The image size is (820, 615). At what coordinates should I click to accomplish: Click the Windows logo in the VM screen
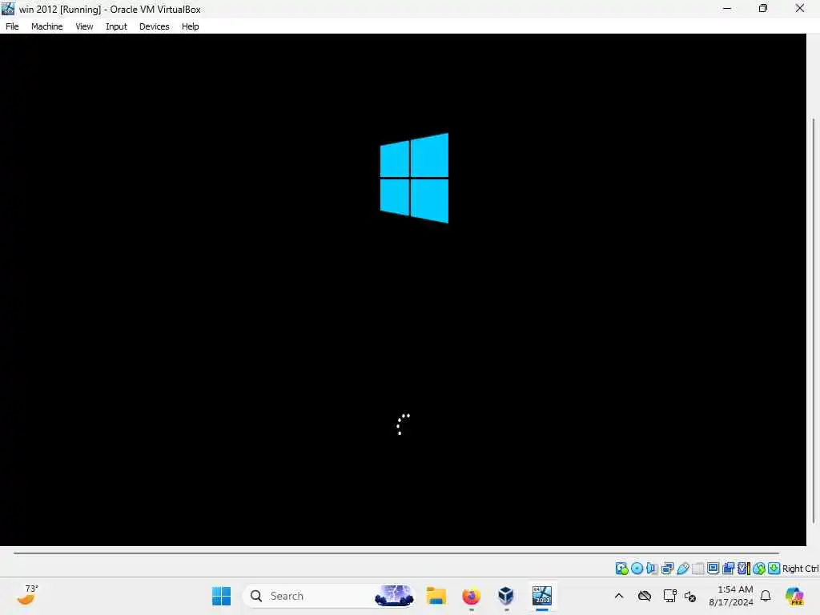click(414, 178)
